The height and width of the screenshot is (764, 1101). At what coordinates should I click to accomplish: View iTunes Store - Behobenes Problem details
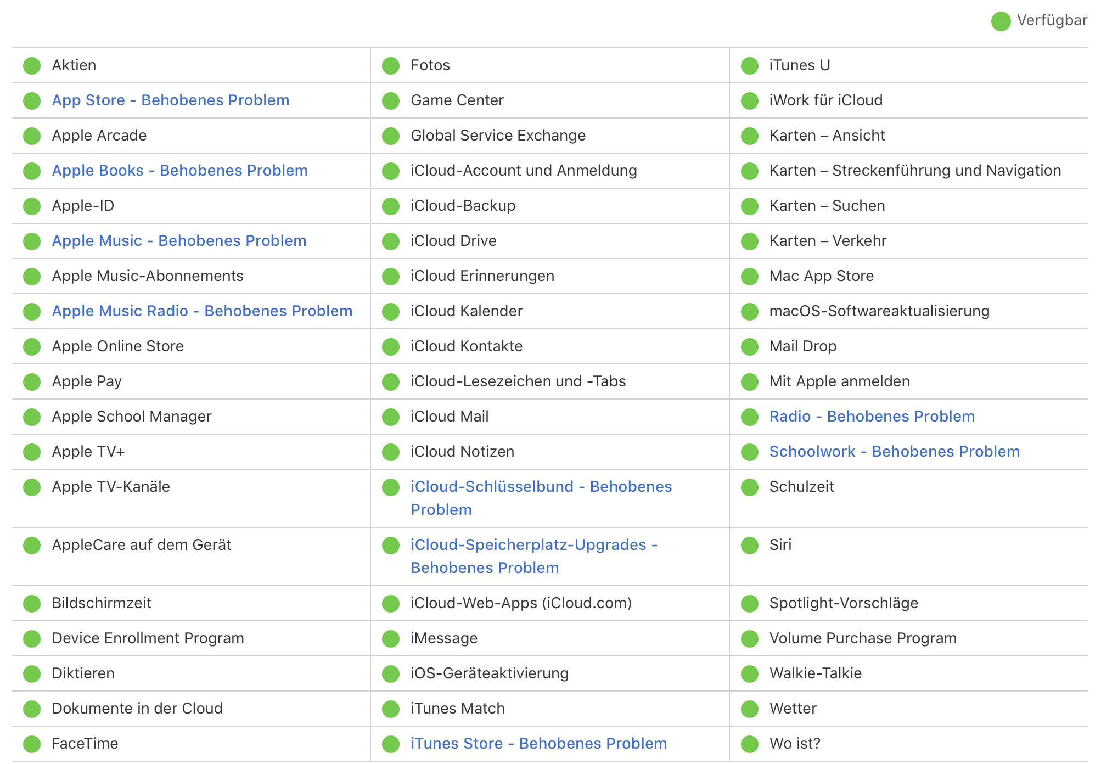(x=538, y=744)
